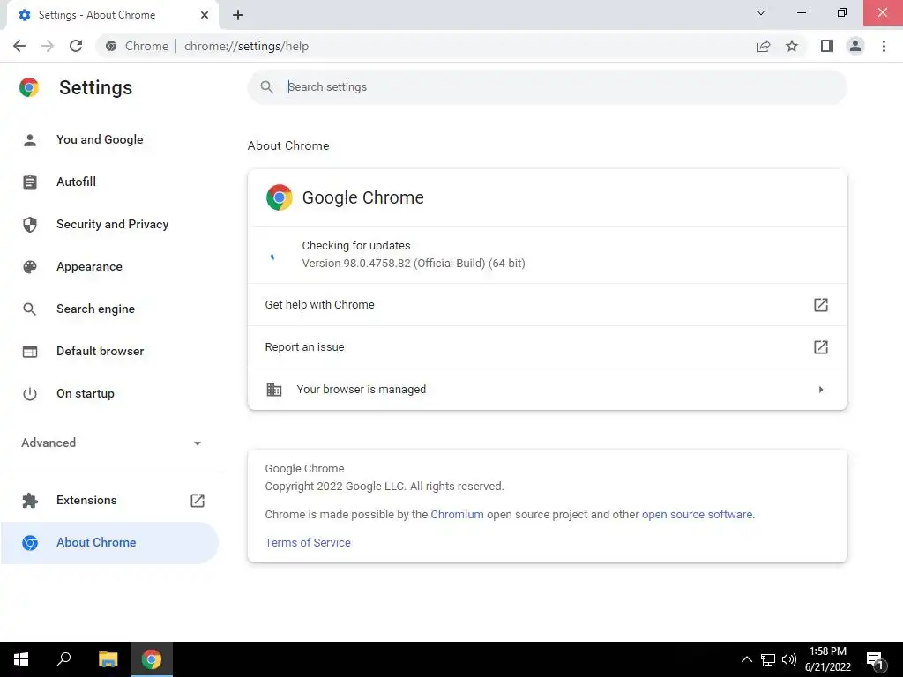Click the shield Security icon
The width and height of the screenshot is (903, 677).
tap(30, 225)
